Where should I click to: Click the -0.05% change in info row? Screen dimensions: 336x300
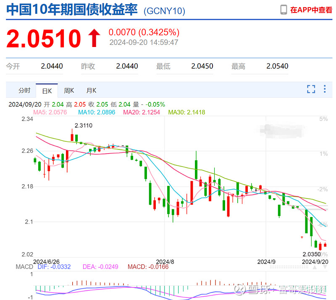(x=155, y=104)
